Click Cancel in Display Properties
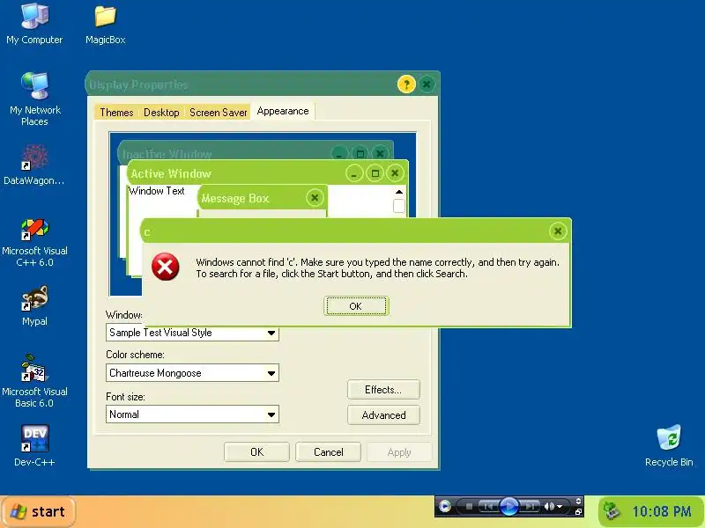 tap(328, 452)
